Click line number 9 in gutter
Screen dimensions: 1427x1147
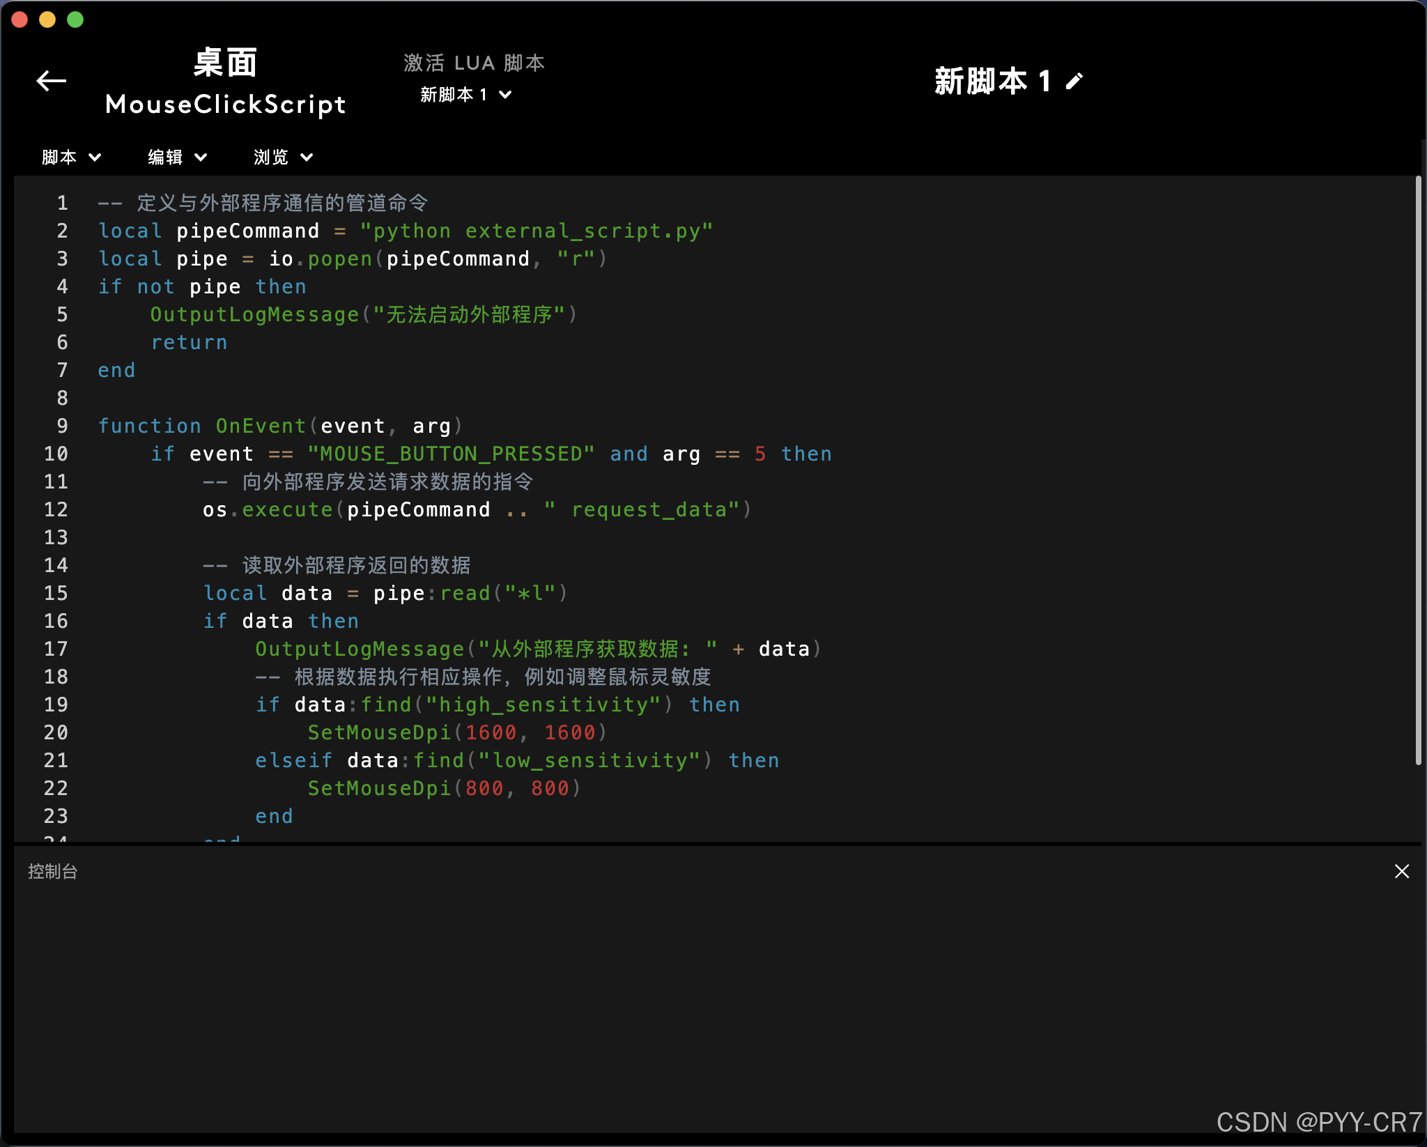click(62, 426)
